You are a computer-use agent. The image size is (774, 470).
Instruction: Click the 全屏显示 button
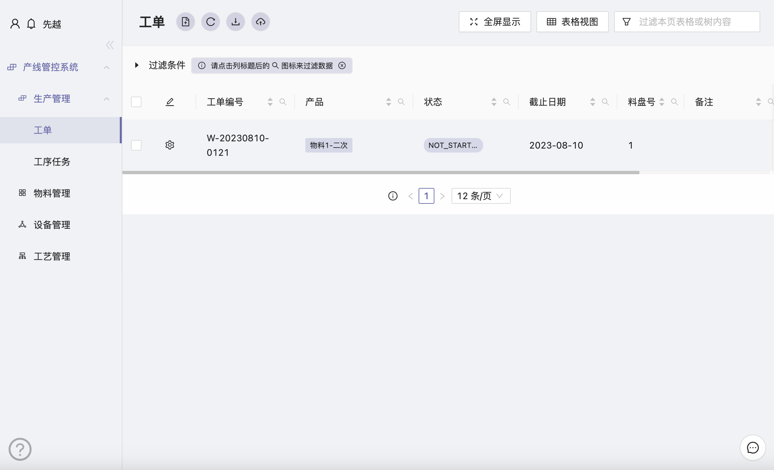(495, 22)
